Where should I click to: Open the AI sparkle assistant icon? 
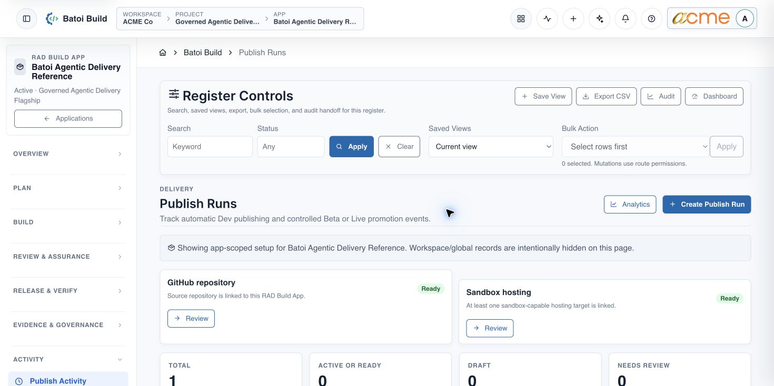click(x=599, y=18)
